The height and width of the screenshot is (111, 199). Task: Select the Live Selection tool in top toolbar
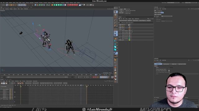[x=7, y=5]
